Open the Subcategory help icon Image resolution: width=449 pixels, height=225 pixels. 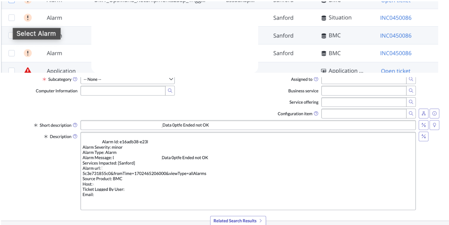click(75, 79)
